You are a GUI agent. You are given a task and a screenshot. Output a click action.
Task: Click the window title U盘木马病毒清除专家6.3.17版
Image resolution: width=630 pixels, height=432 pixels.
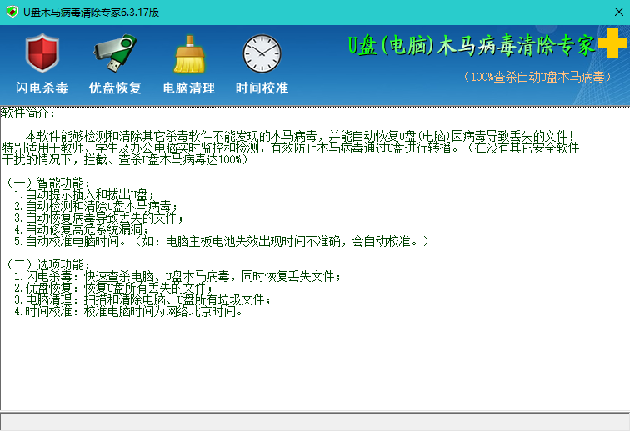pos(91,12)
